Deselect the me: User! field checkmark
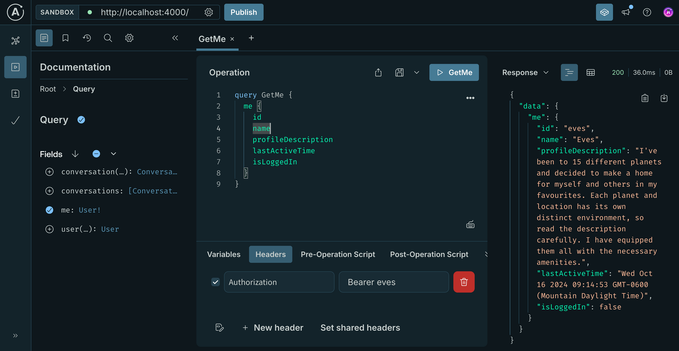Viewport: 679px width, 351px height. pyautogui.click(x=50, y=210)
